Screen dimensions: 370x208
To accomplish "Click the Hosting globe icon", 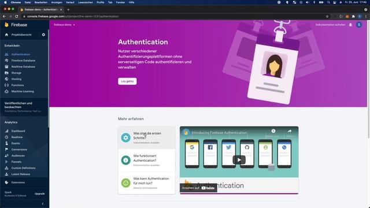I will tap(6, 79).
